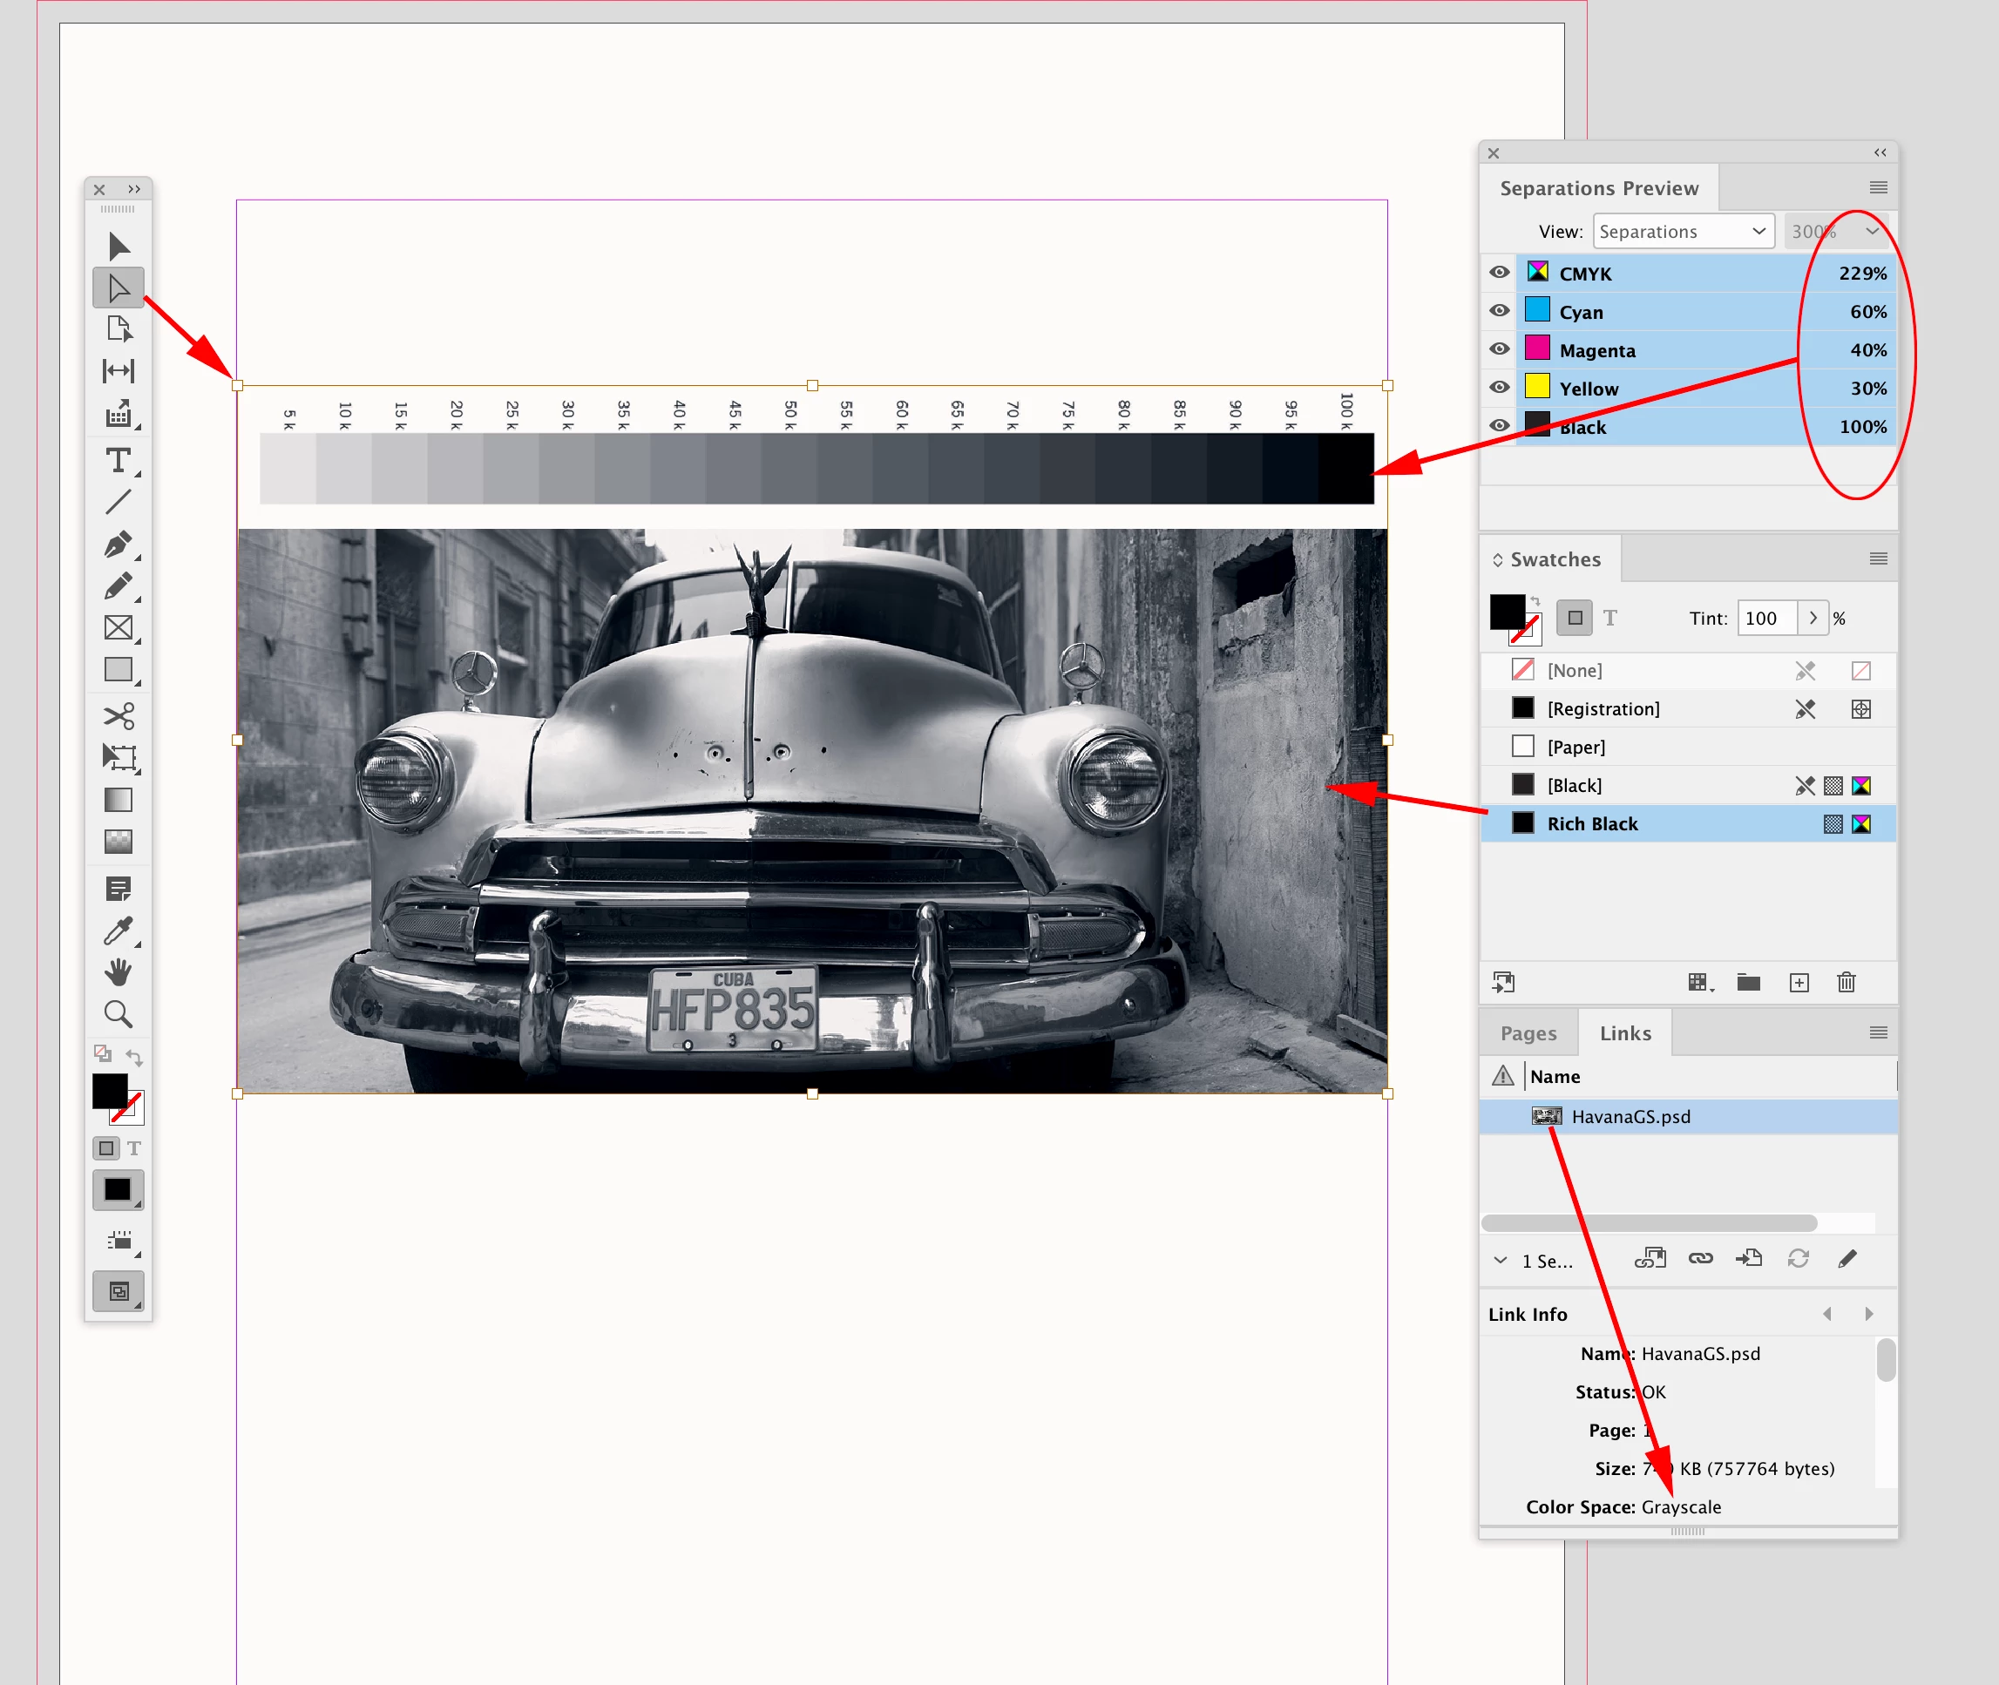Select the Type tool
The image size is (1999, 1685).
click(x=119, y=462)
